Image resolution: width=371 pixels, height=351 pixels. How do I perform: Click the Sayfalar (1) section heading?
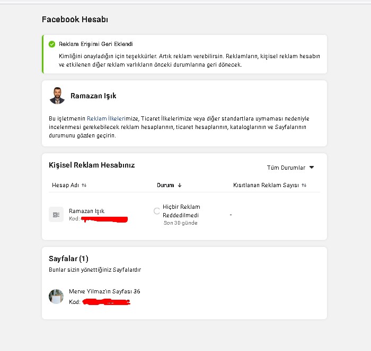click(x=68, y=258)
